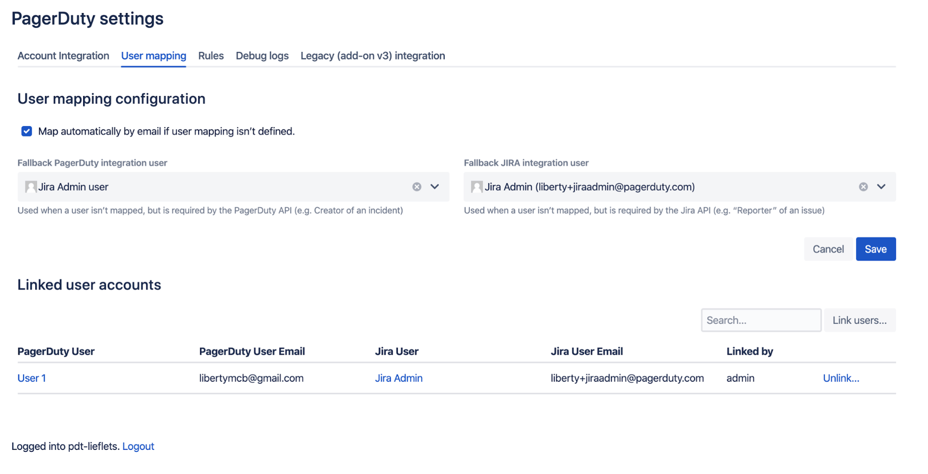Expand Fallback JIRA integration user dropdown
The width and height of the screenshot is (928, 474).
(881, 187)
